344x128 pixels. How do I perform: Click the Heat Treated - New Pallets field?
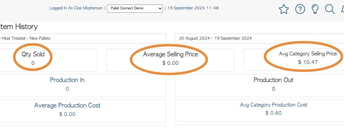coord(83,38)
